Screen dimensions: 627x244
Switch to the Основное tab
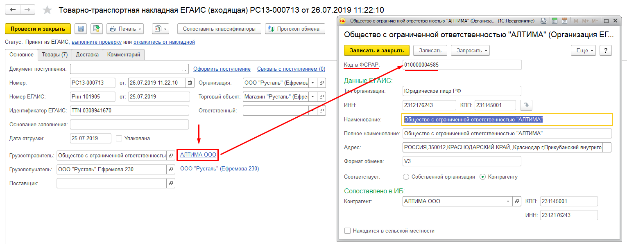(x=21, y=55)
